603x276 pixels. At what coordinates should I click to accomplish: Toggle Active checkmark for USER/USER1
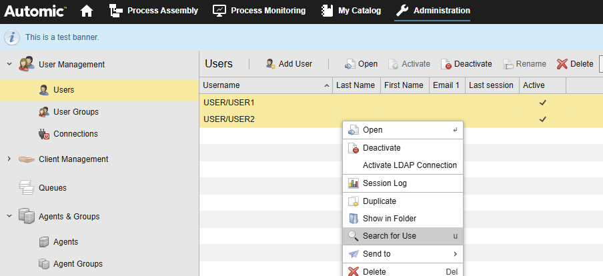point(543,103)
